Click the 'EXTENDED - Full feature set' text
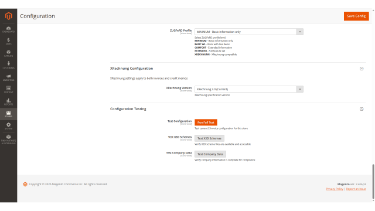 (210, 51)
